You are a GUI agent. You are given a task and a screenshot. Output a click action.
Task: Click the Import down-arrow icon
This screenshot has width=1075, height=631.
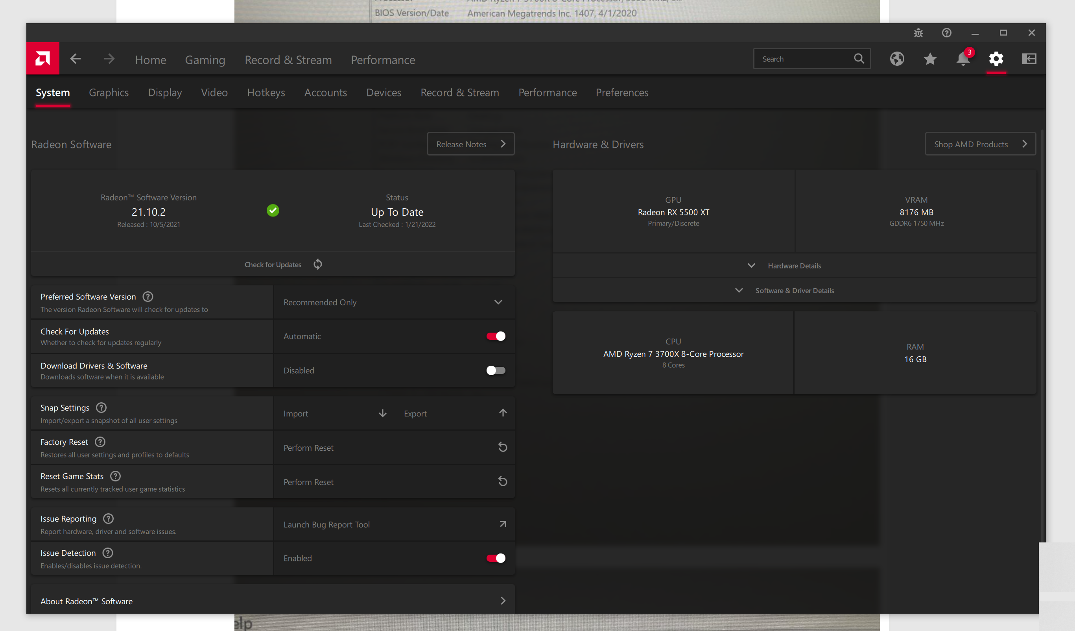383,413
